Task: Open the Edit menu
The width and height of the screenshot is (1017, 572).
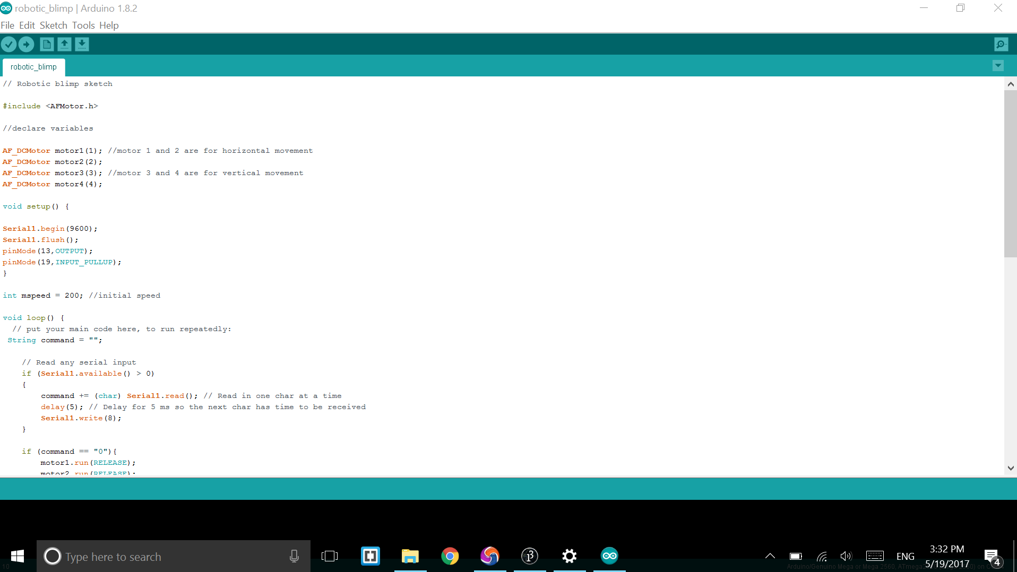Action: pos(27,25)
